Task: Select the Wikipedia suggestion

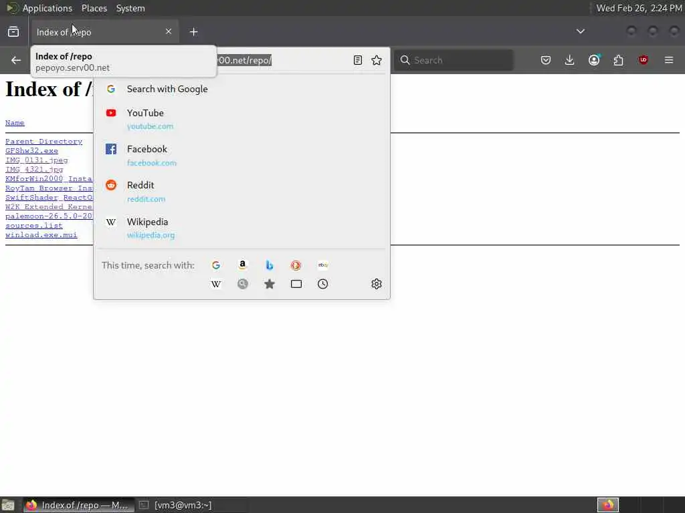Action: 241,228
